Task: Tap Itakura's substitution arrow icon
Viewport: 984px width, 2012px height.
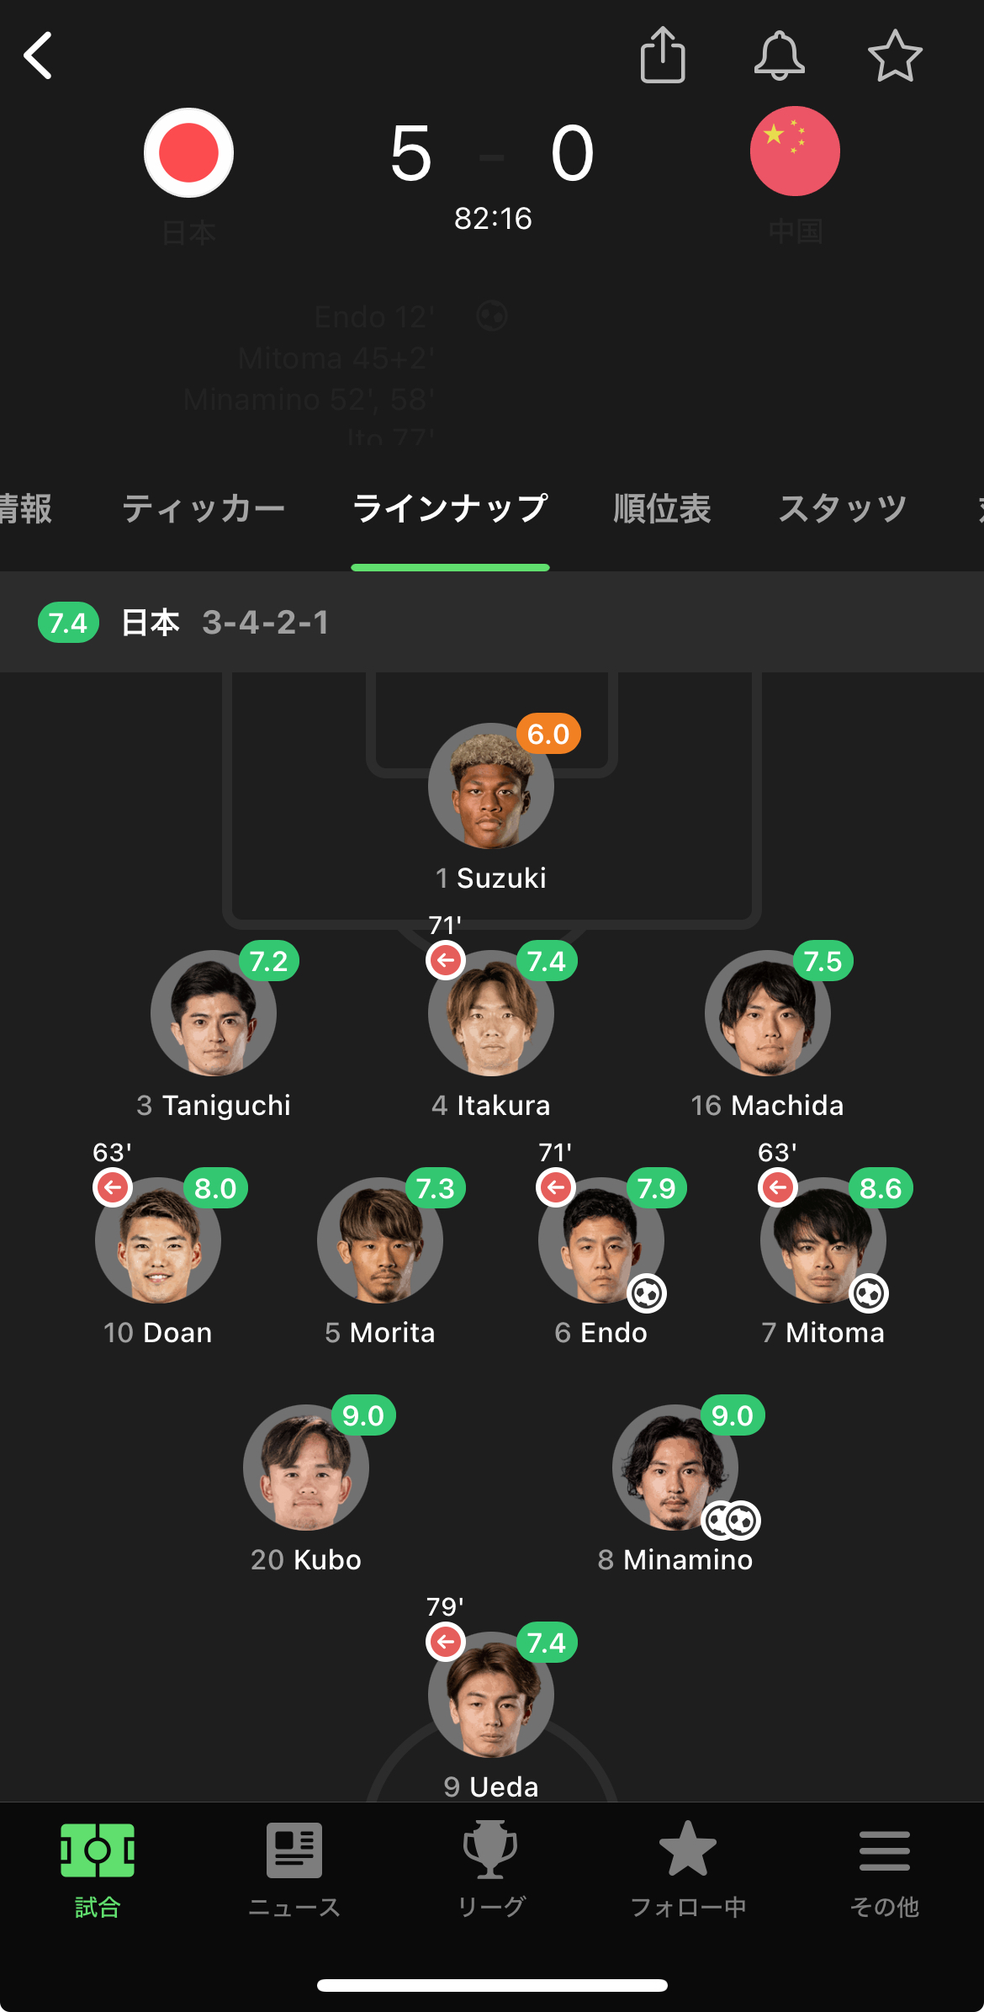Action: coord(446,960)
